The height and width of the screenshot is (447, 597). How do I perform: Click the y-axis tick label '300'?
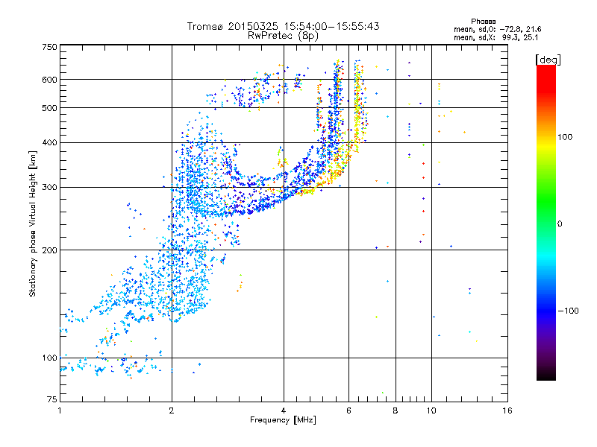click(x=49, y=188)
